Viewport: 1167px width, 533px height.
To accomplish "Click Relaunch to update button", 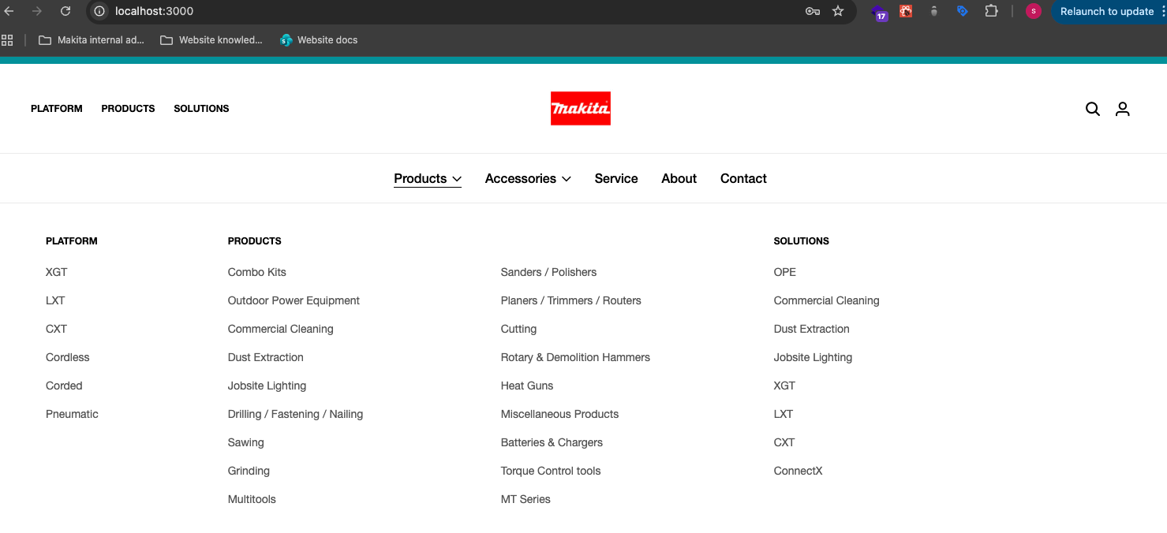I will [x=1106, y=11].
